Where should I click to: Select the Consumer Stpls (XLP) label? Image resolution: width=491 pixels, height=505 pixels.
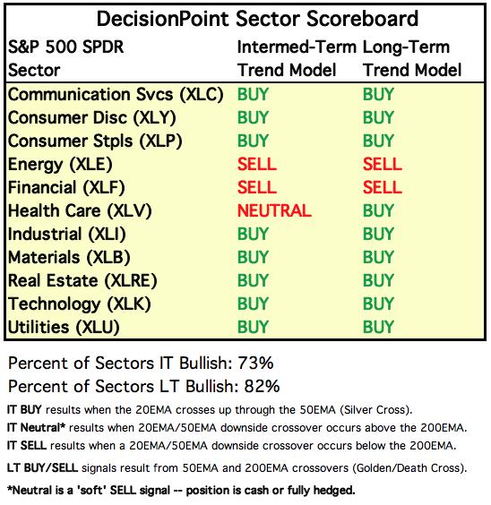(x=95, y=141)
